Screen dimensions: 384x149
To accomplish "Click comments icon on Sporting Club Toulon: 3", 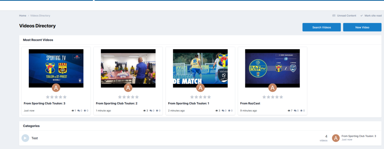I will click(x=79, y=111).
